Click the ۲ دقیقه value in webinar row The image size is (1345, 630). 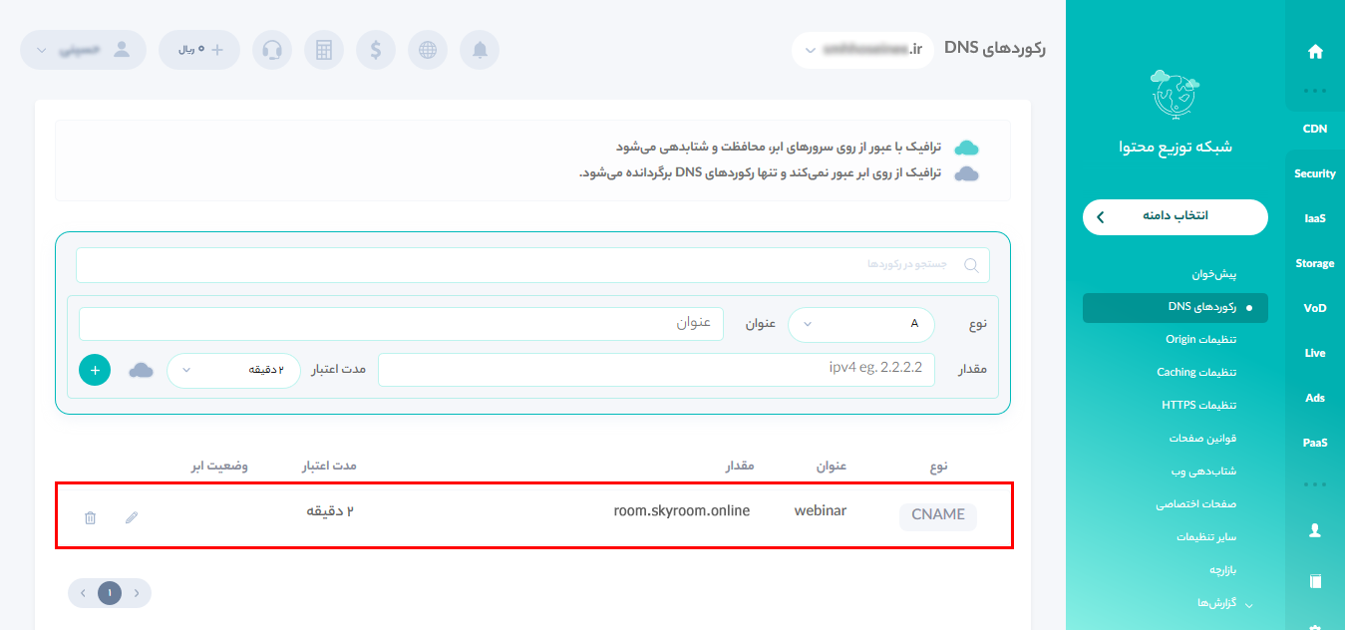click(330, 510)
